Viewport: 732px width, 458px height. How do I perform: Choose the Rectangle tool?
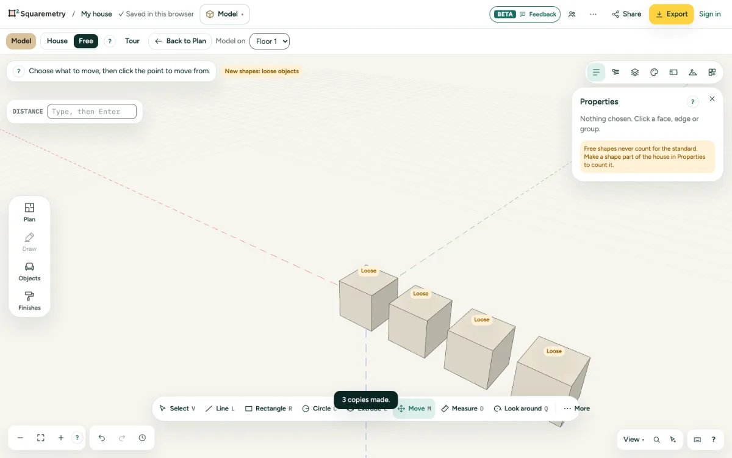tap(269, 409)
